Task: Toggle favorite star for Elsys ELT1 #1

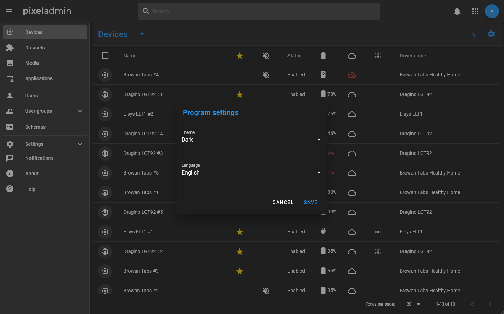Action: [240, 232]
